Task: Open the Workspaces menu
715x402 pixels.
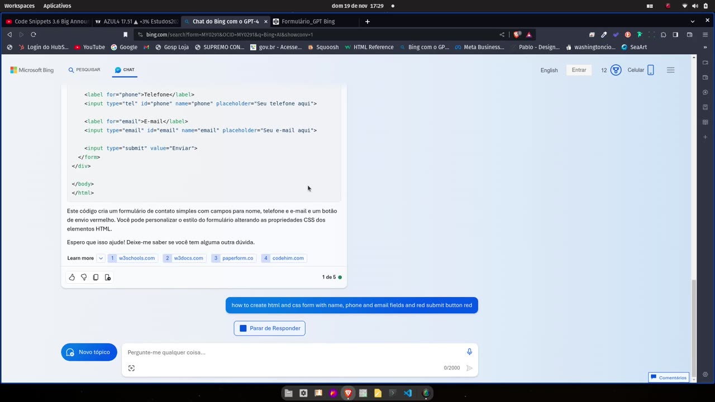Action: point(20,6)
